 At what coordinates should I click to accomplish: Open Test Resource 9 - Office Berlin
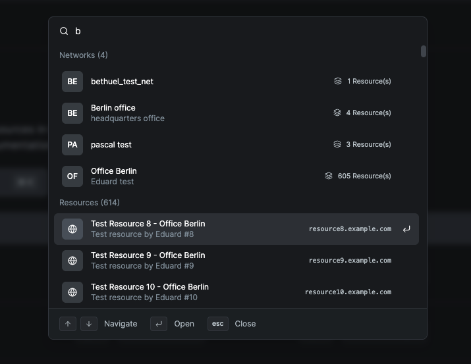pos(148,255)
